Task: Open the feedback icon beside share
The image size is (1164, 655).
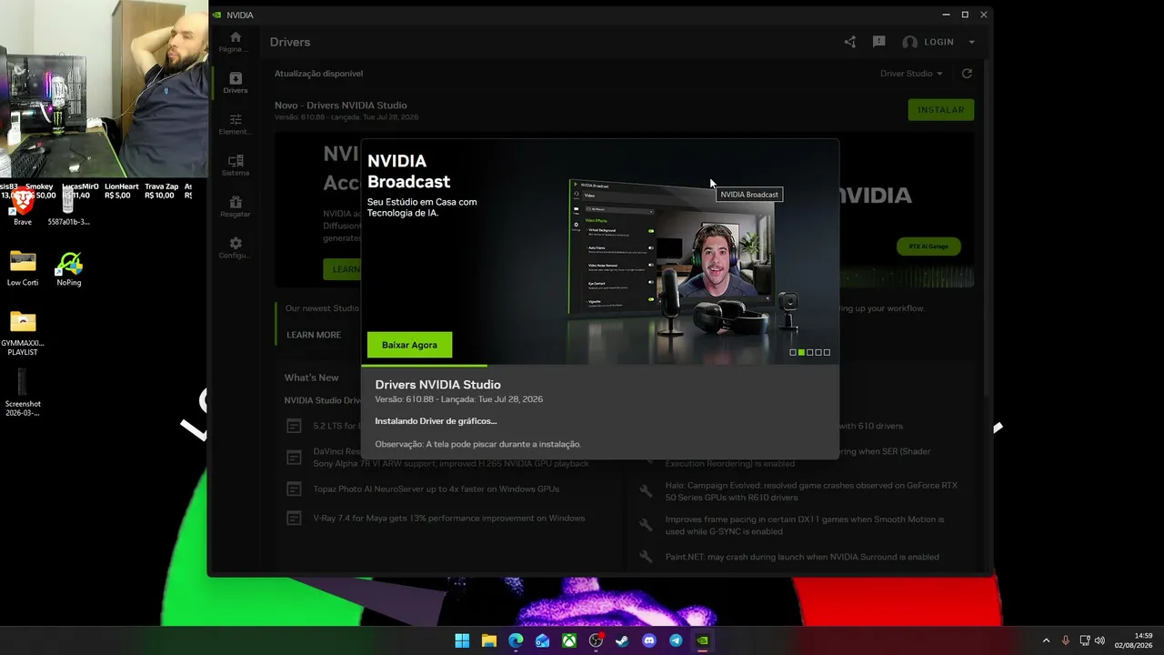Action: click(x=878, y=42)
